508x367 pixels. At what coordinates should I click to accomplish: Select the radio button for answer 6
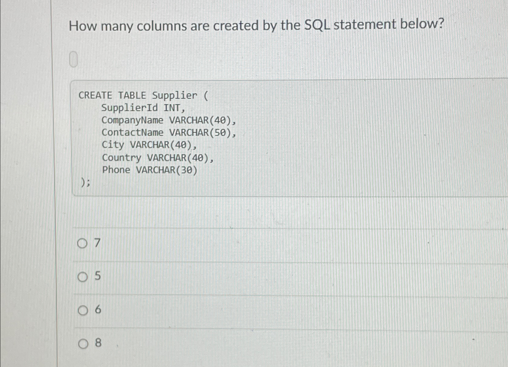[83, 311]
